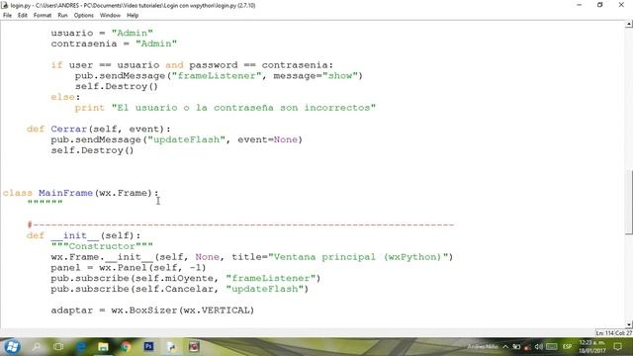Click scrollbar down arrow

(x=629, y=324)
